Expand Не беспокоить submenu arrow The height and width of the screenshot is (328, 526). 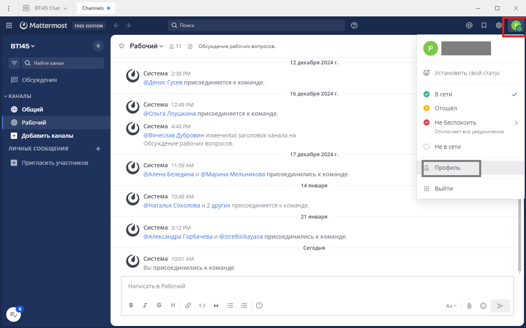(x=516, y=123)
